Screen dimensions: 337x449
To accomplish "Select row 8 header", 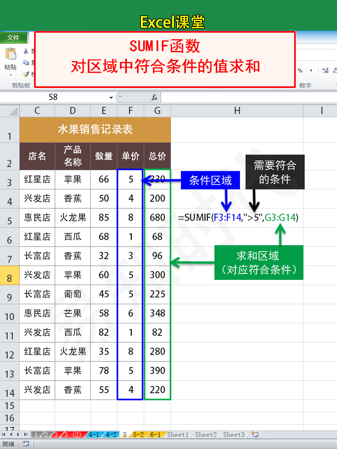I will [x=10, y=275].
